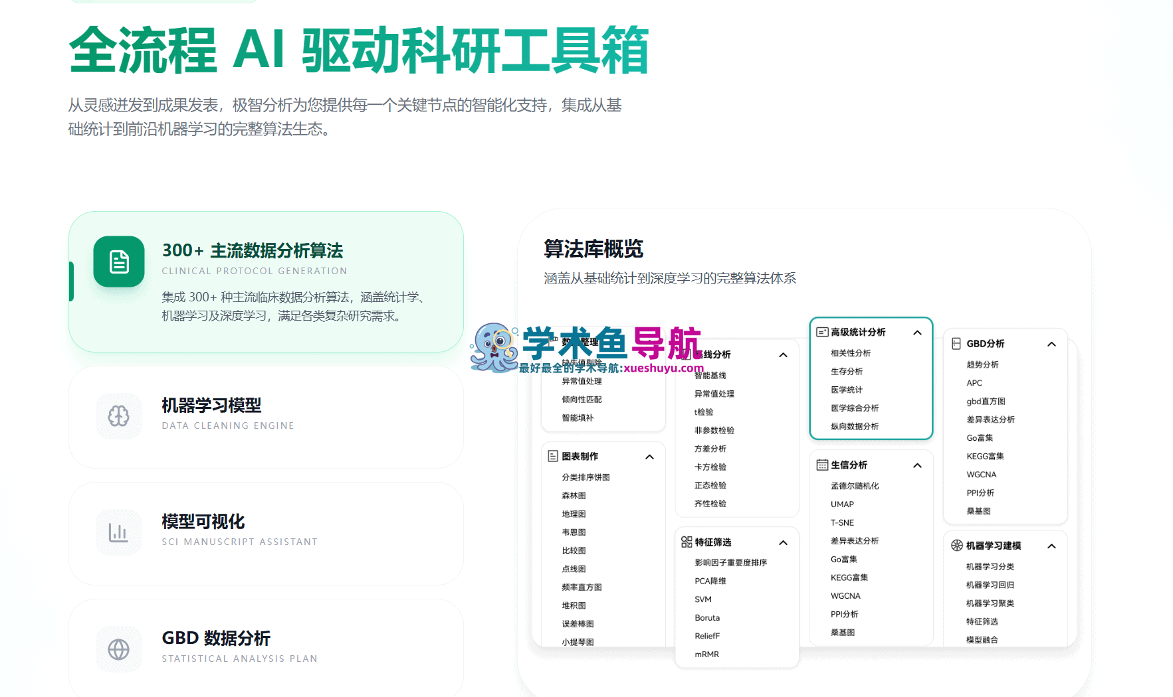Open 孟德尔随机化 under 生信分析
The image size is (1173, 697).
point(855,486)
